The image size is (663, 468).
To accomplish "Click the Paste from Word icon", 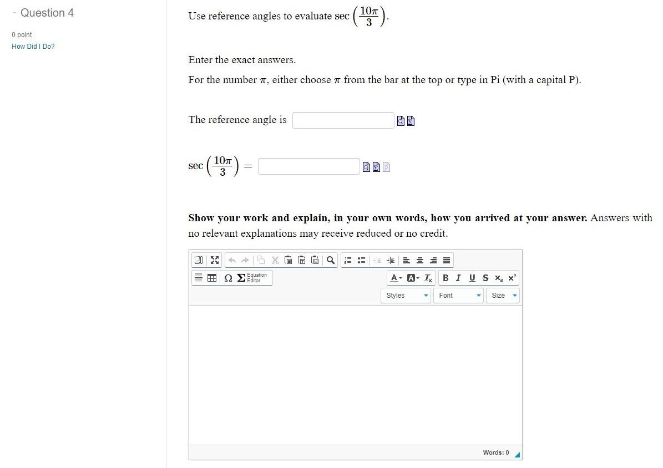I will point(315,260).
